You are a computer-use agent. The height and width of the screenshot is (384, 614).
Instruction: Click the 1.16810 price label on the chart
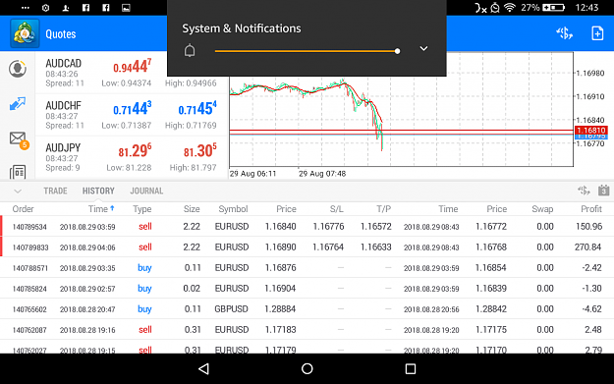coord(590,130)
